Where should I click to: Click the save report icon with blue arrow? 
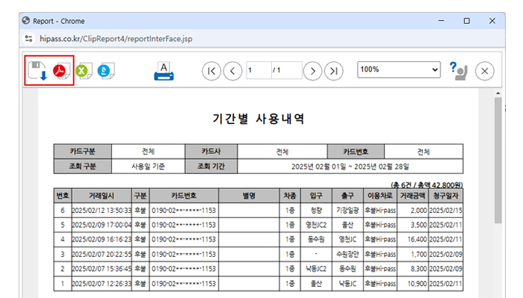tap(37, 71)
